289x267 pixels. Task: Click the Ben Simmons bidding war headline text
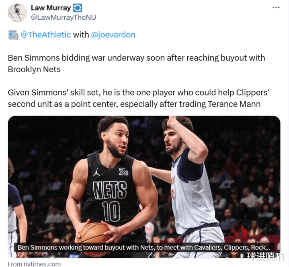(x=136, y=64)
